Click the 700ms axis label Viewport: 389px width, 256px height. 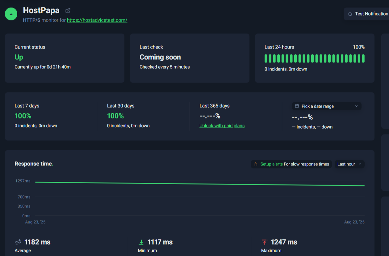point(24,197)
